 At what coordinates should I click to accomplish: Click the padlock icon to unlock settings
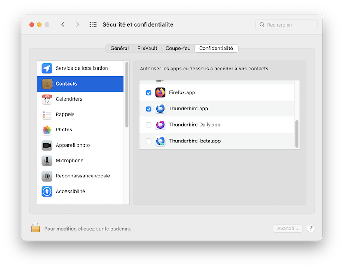click(x=35, y=228)
